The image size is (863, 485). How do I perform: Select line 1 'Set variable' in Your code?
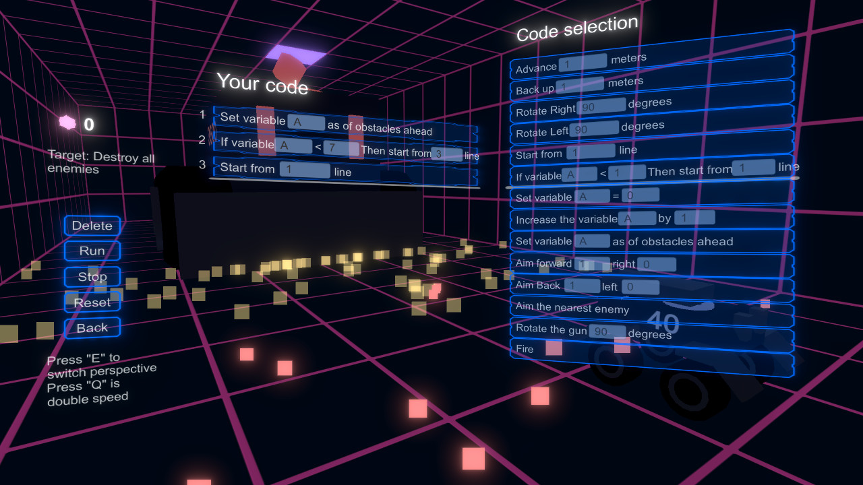click(345, 123)
